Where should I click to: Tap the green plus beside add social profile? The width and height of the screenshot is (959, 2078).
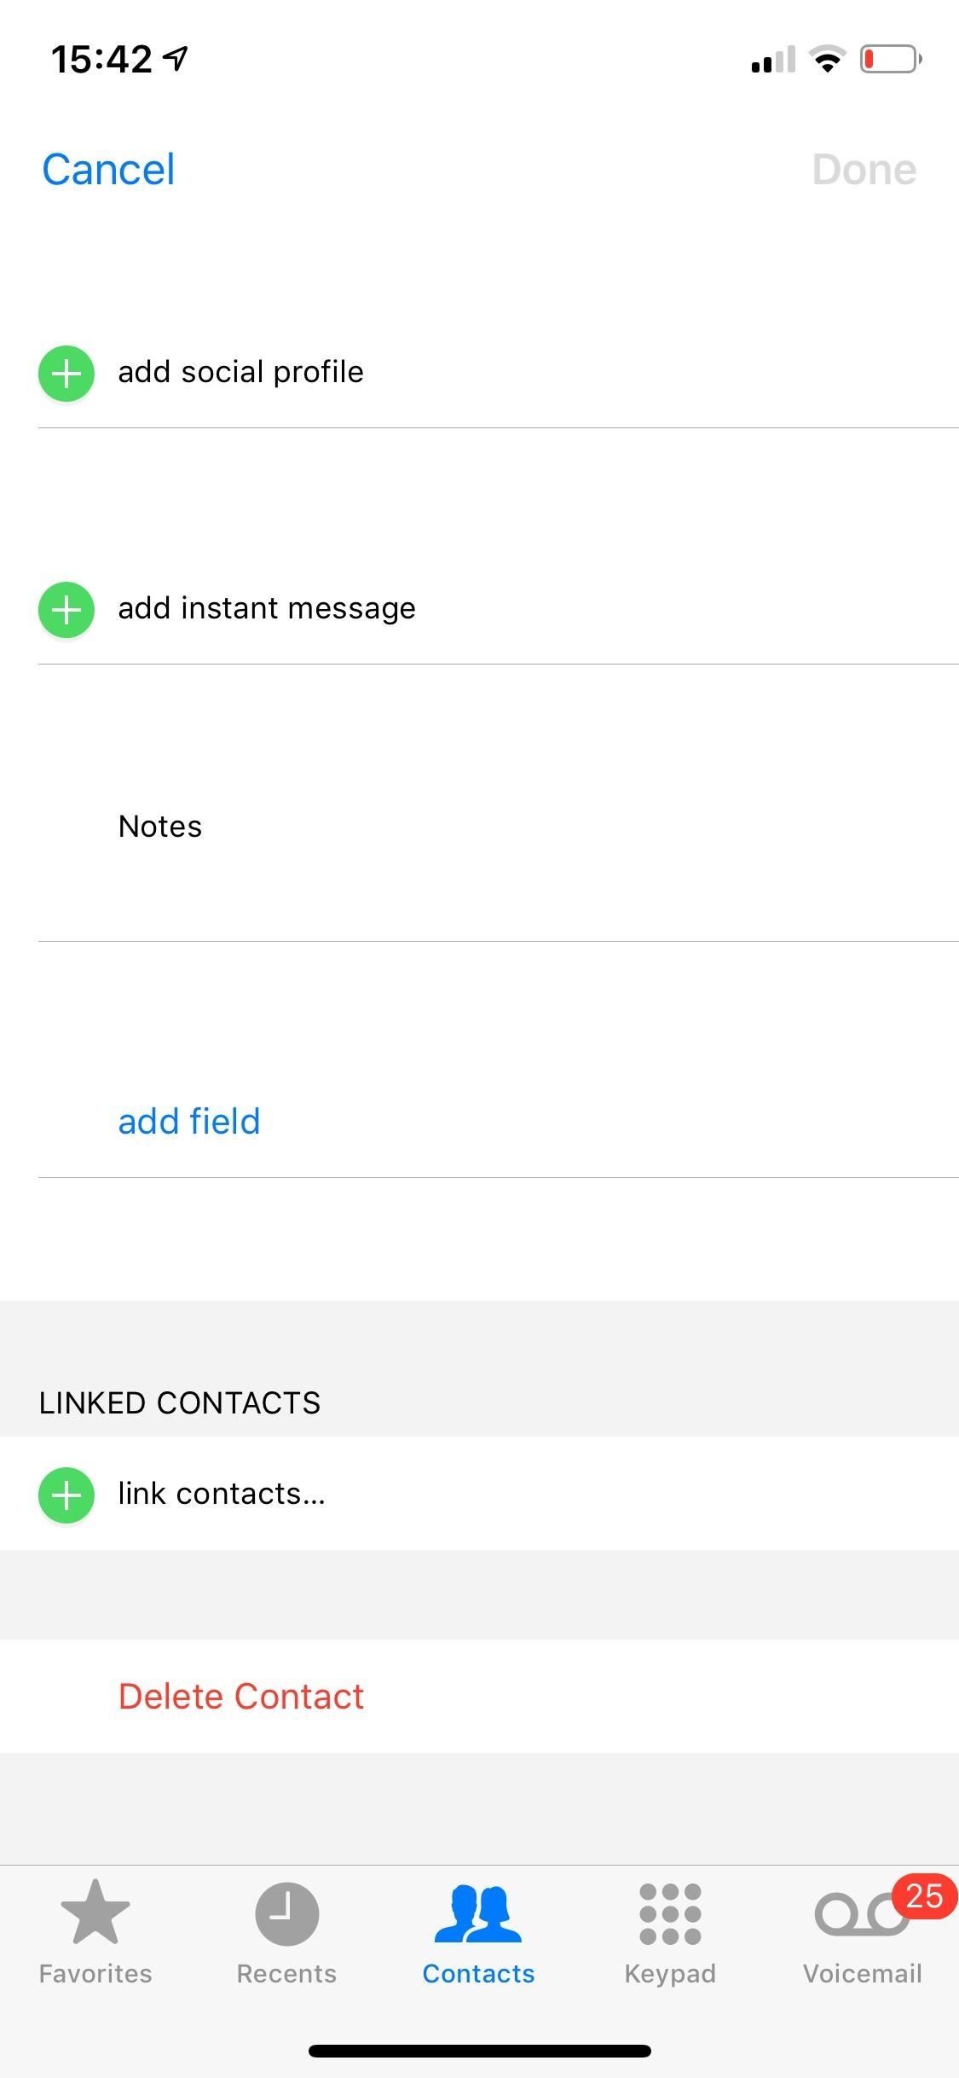(x=66, y=371)
